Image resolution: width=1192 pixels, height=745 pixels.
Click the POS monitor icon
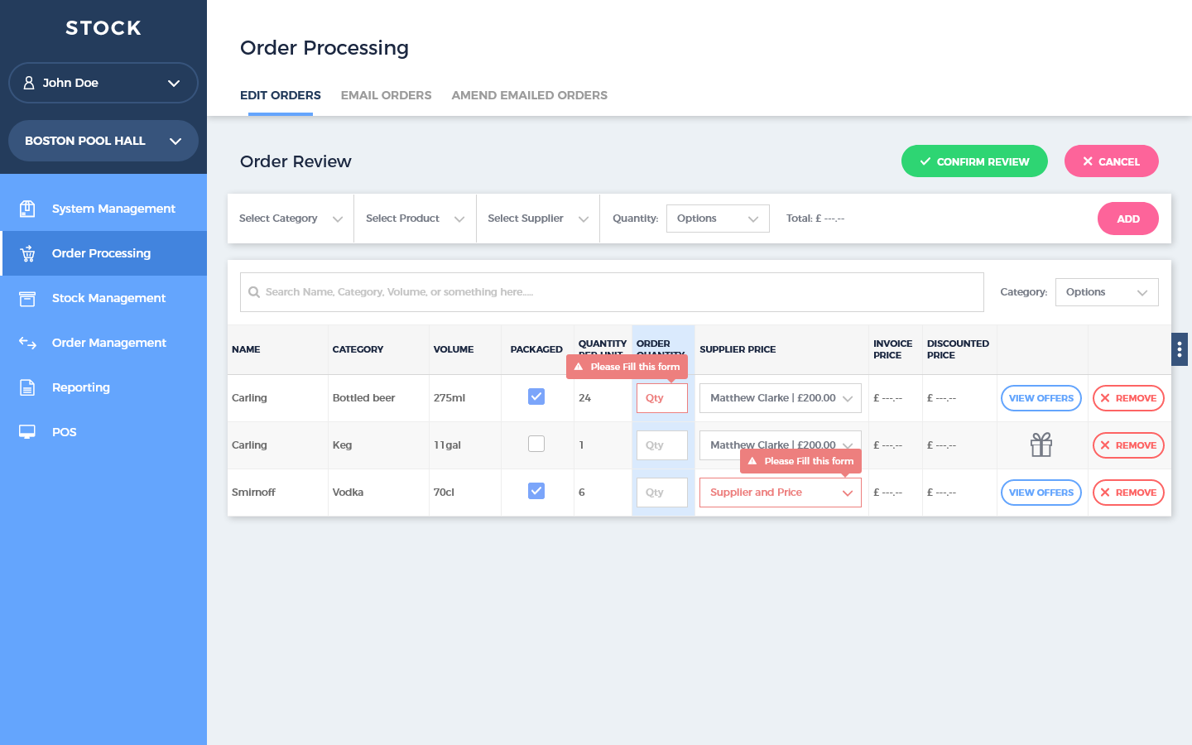(27, 432)
